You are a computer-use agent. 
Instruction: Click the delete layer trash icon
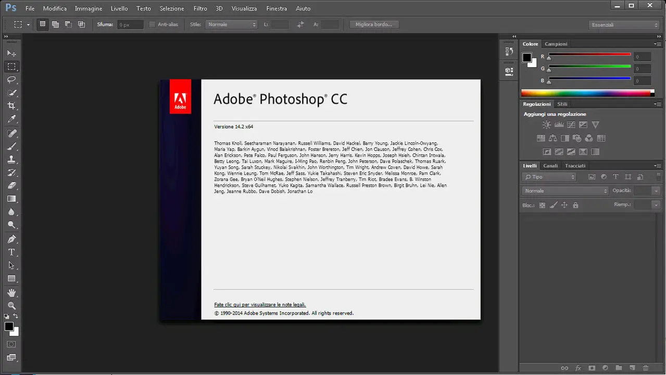[x=646, y=368]
